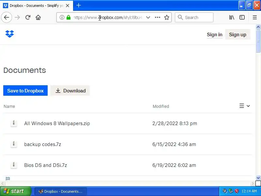This screenshot has height=196, width=261.
Task: Open the Windows start menu
Action: coord(15,191)
